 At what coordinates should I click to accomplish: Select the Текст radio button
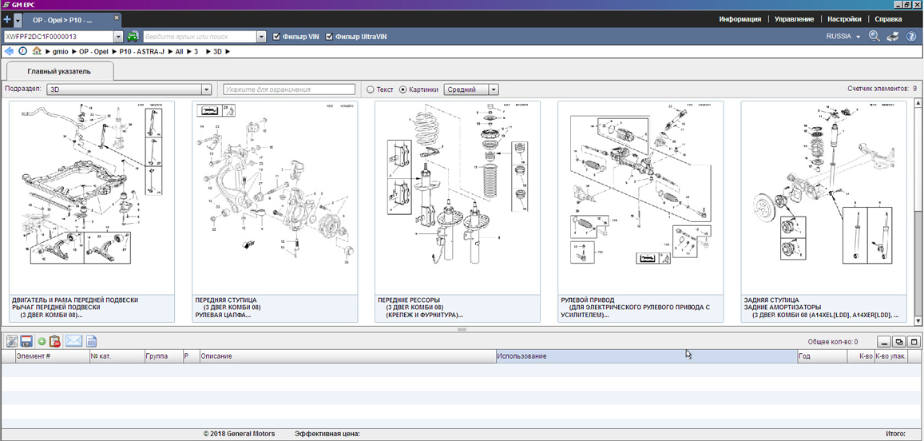pyautogui.click(x=371, y=89)
